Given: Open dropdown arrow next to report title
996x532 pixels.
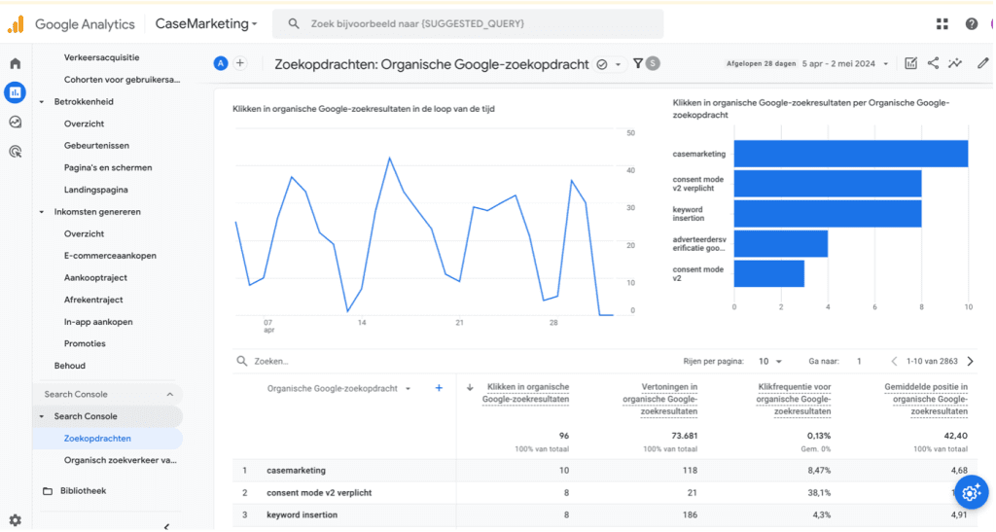Looking at the screenshot, I should click(x=618, y=65).
